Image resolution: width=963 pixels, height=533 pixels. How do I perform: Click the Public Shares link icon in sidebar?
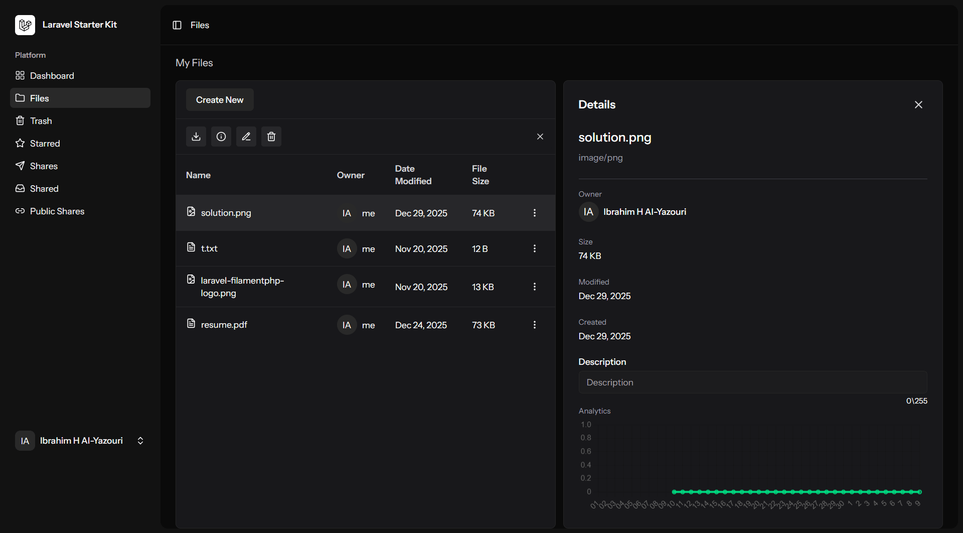[x=20, y=211]
